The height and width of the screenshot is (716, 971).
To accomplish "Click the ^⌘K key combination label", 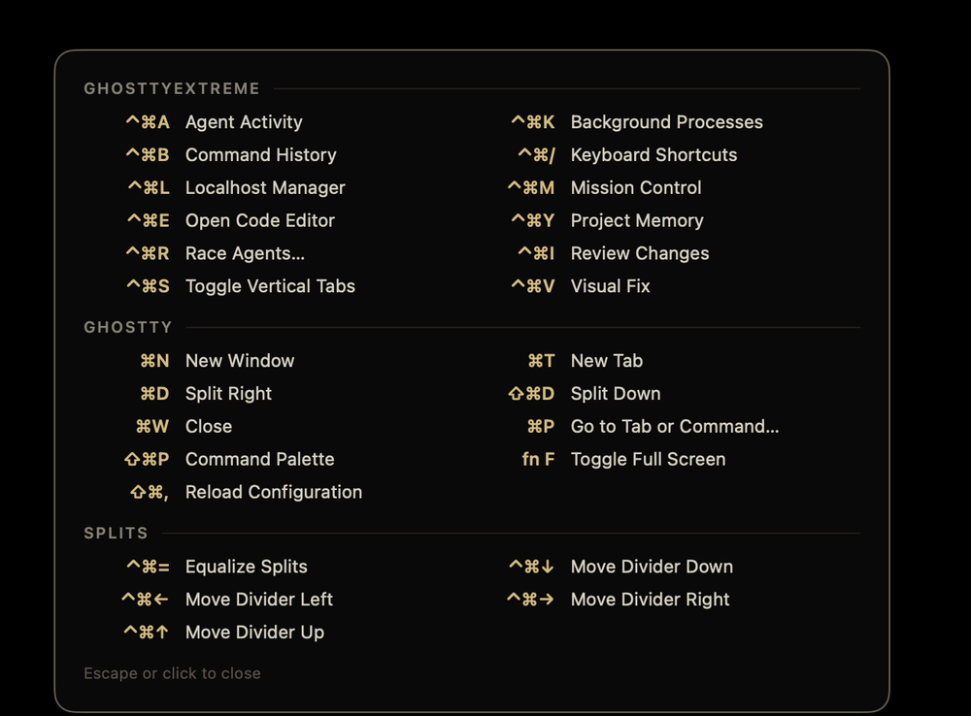I will 532,122.
